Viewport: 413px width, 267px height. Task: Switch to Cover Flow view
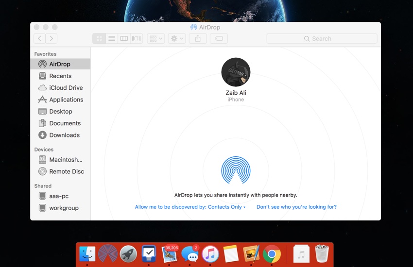tap(137, 38)
